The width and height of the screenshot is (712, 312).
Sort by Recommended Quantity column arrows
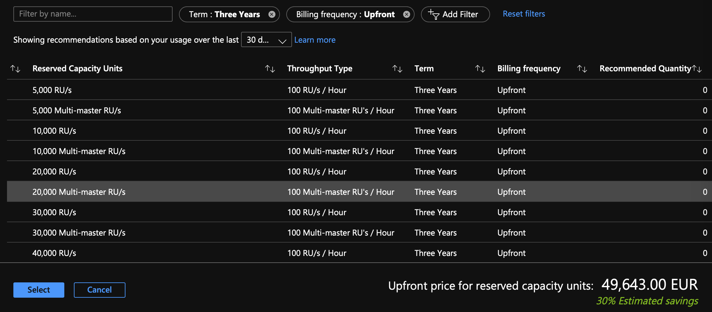[697, 68]
